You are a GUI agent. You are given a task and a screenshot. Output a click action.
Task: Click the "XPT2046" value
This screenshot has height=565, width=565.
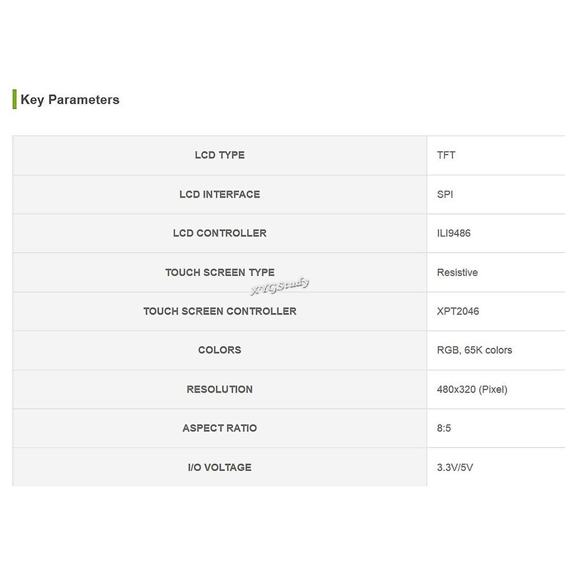point(458,311)
